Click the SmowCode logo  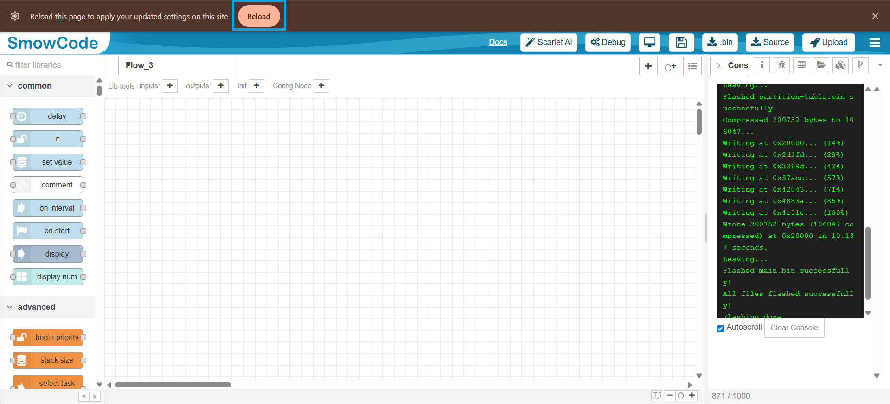pyautogui.click(x=53, y=43)
